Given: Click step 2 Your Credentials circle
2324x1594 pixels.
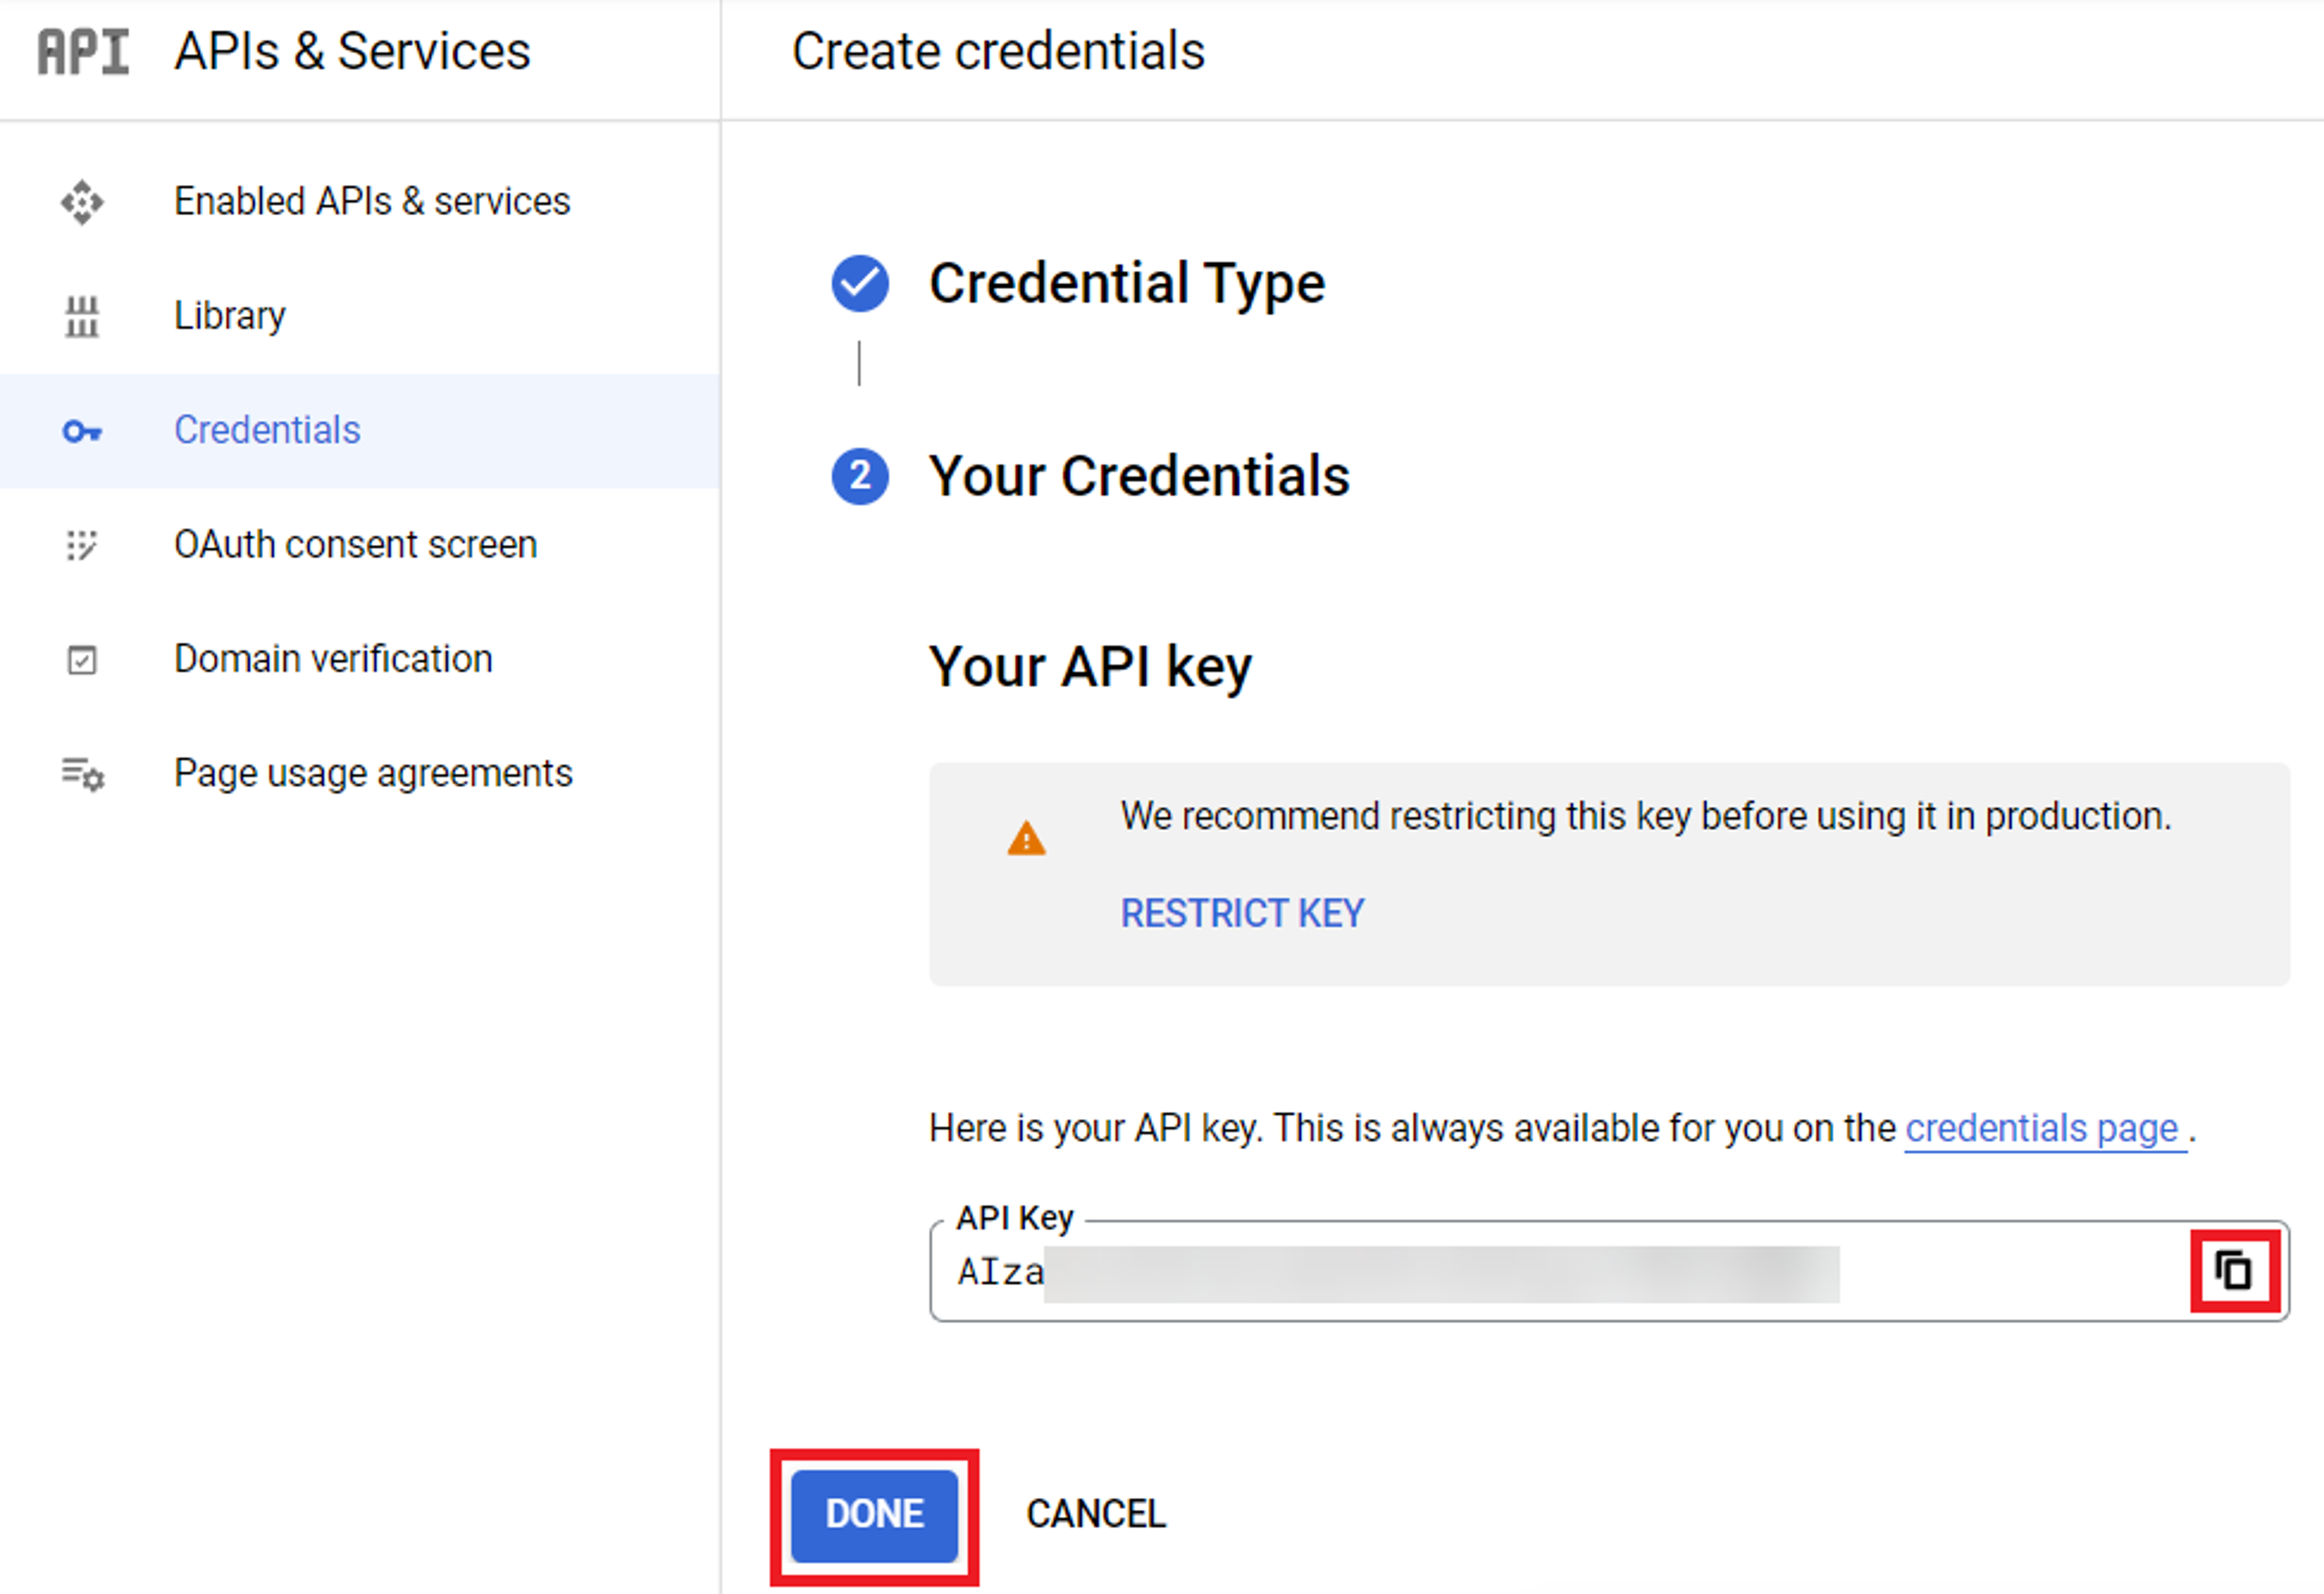Looking at the screenshot, I should tap(860, 476).
